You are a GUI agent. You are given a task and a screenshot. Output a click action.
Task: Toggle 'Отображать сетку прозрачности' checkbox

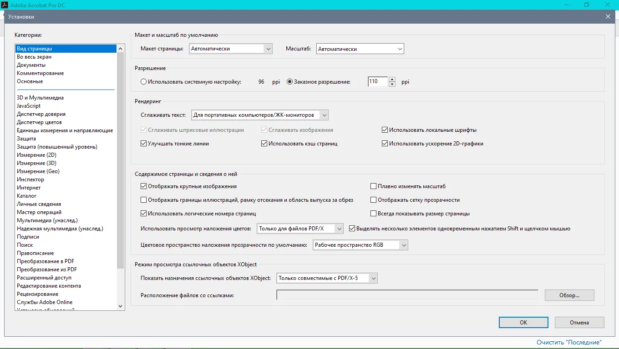[374, 200]
